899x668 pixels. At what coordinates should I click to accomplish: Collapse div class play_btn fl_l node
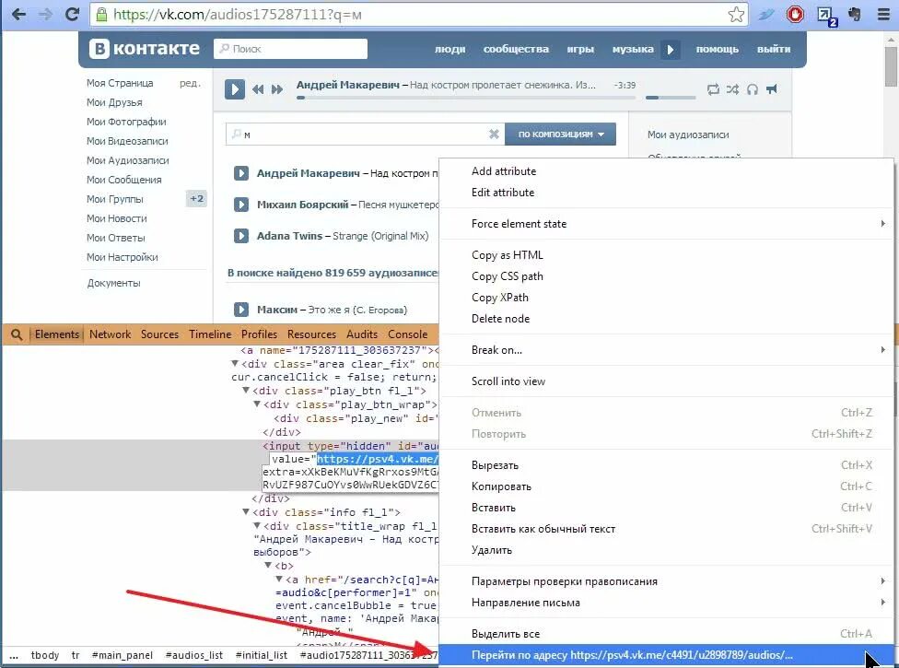[x=246, y=390]
